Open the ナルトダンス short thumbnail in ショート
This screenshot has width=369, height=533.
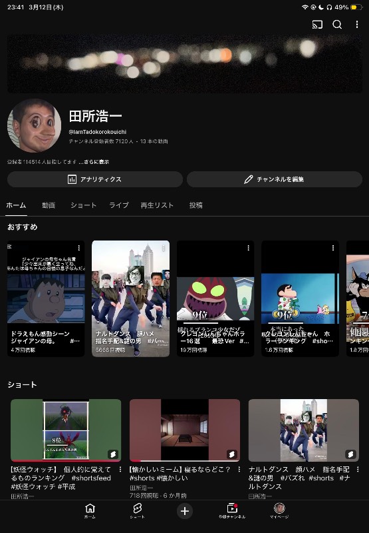click(304, 430)
